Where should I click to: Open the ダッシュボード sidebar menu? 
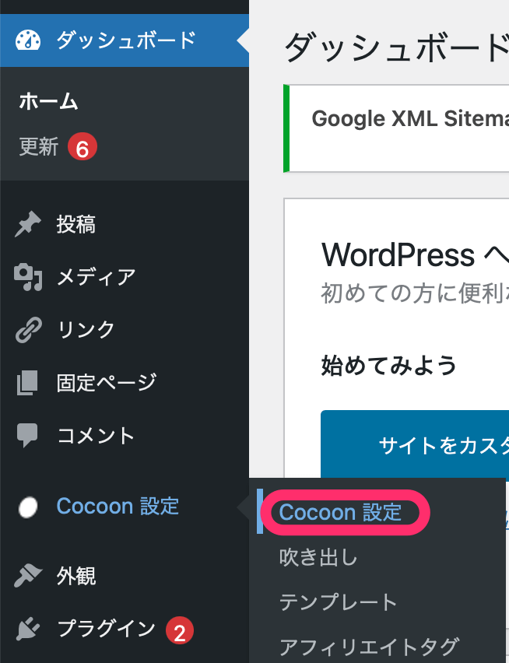pyautogui.click(x=125, y=40)
